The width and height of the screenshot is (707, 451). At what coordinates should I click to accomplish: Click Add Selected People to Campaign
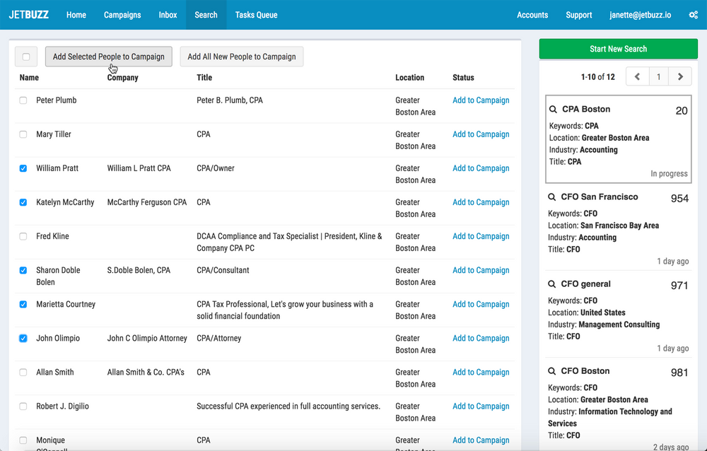tap(108, 57)
